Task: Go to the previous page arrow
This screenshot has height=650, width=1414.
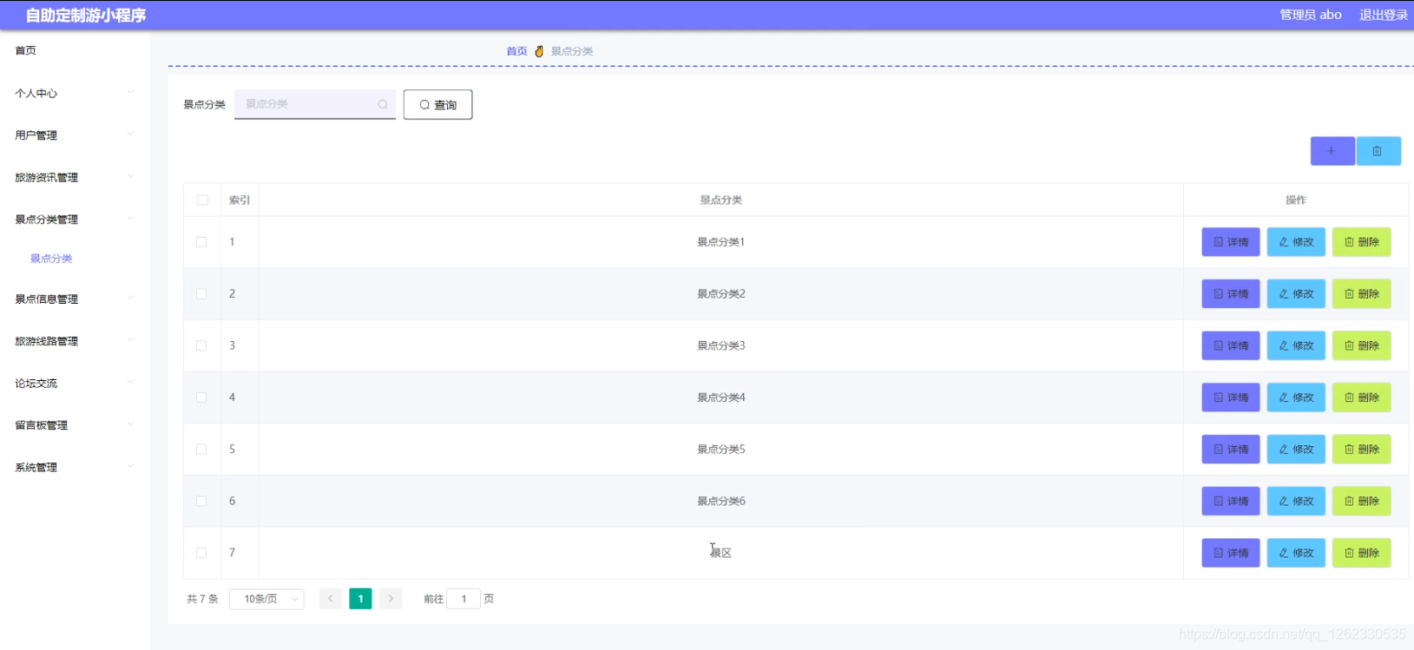Action: coord(331,599)
